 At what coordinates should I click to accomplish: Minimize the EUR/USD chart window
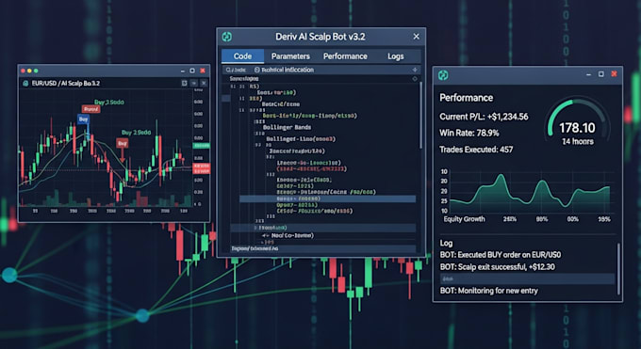tap(182, 71)
